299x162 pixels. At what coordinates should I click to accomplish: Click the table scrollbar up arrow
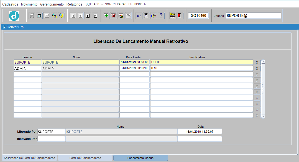tap(263, 62)
